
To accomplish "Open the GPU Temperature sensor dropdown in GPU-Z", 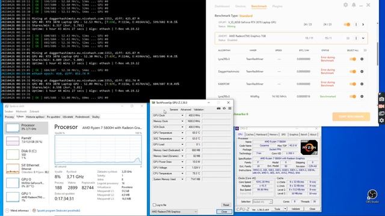I will click(182, 133).
